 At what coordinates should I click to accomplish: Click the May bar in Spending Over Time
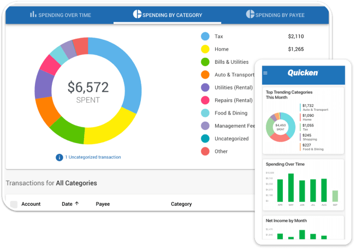pyautogui.click(x=291, y=188)
